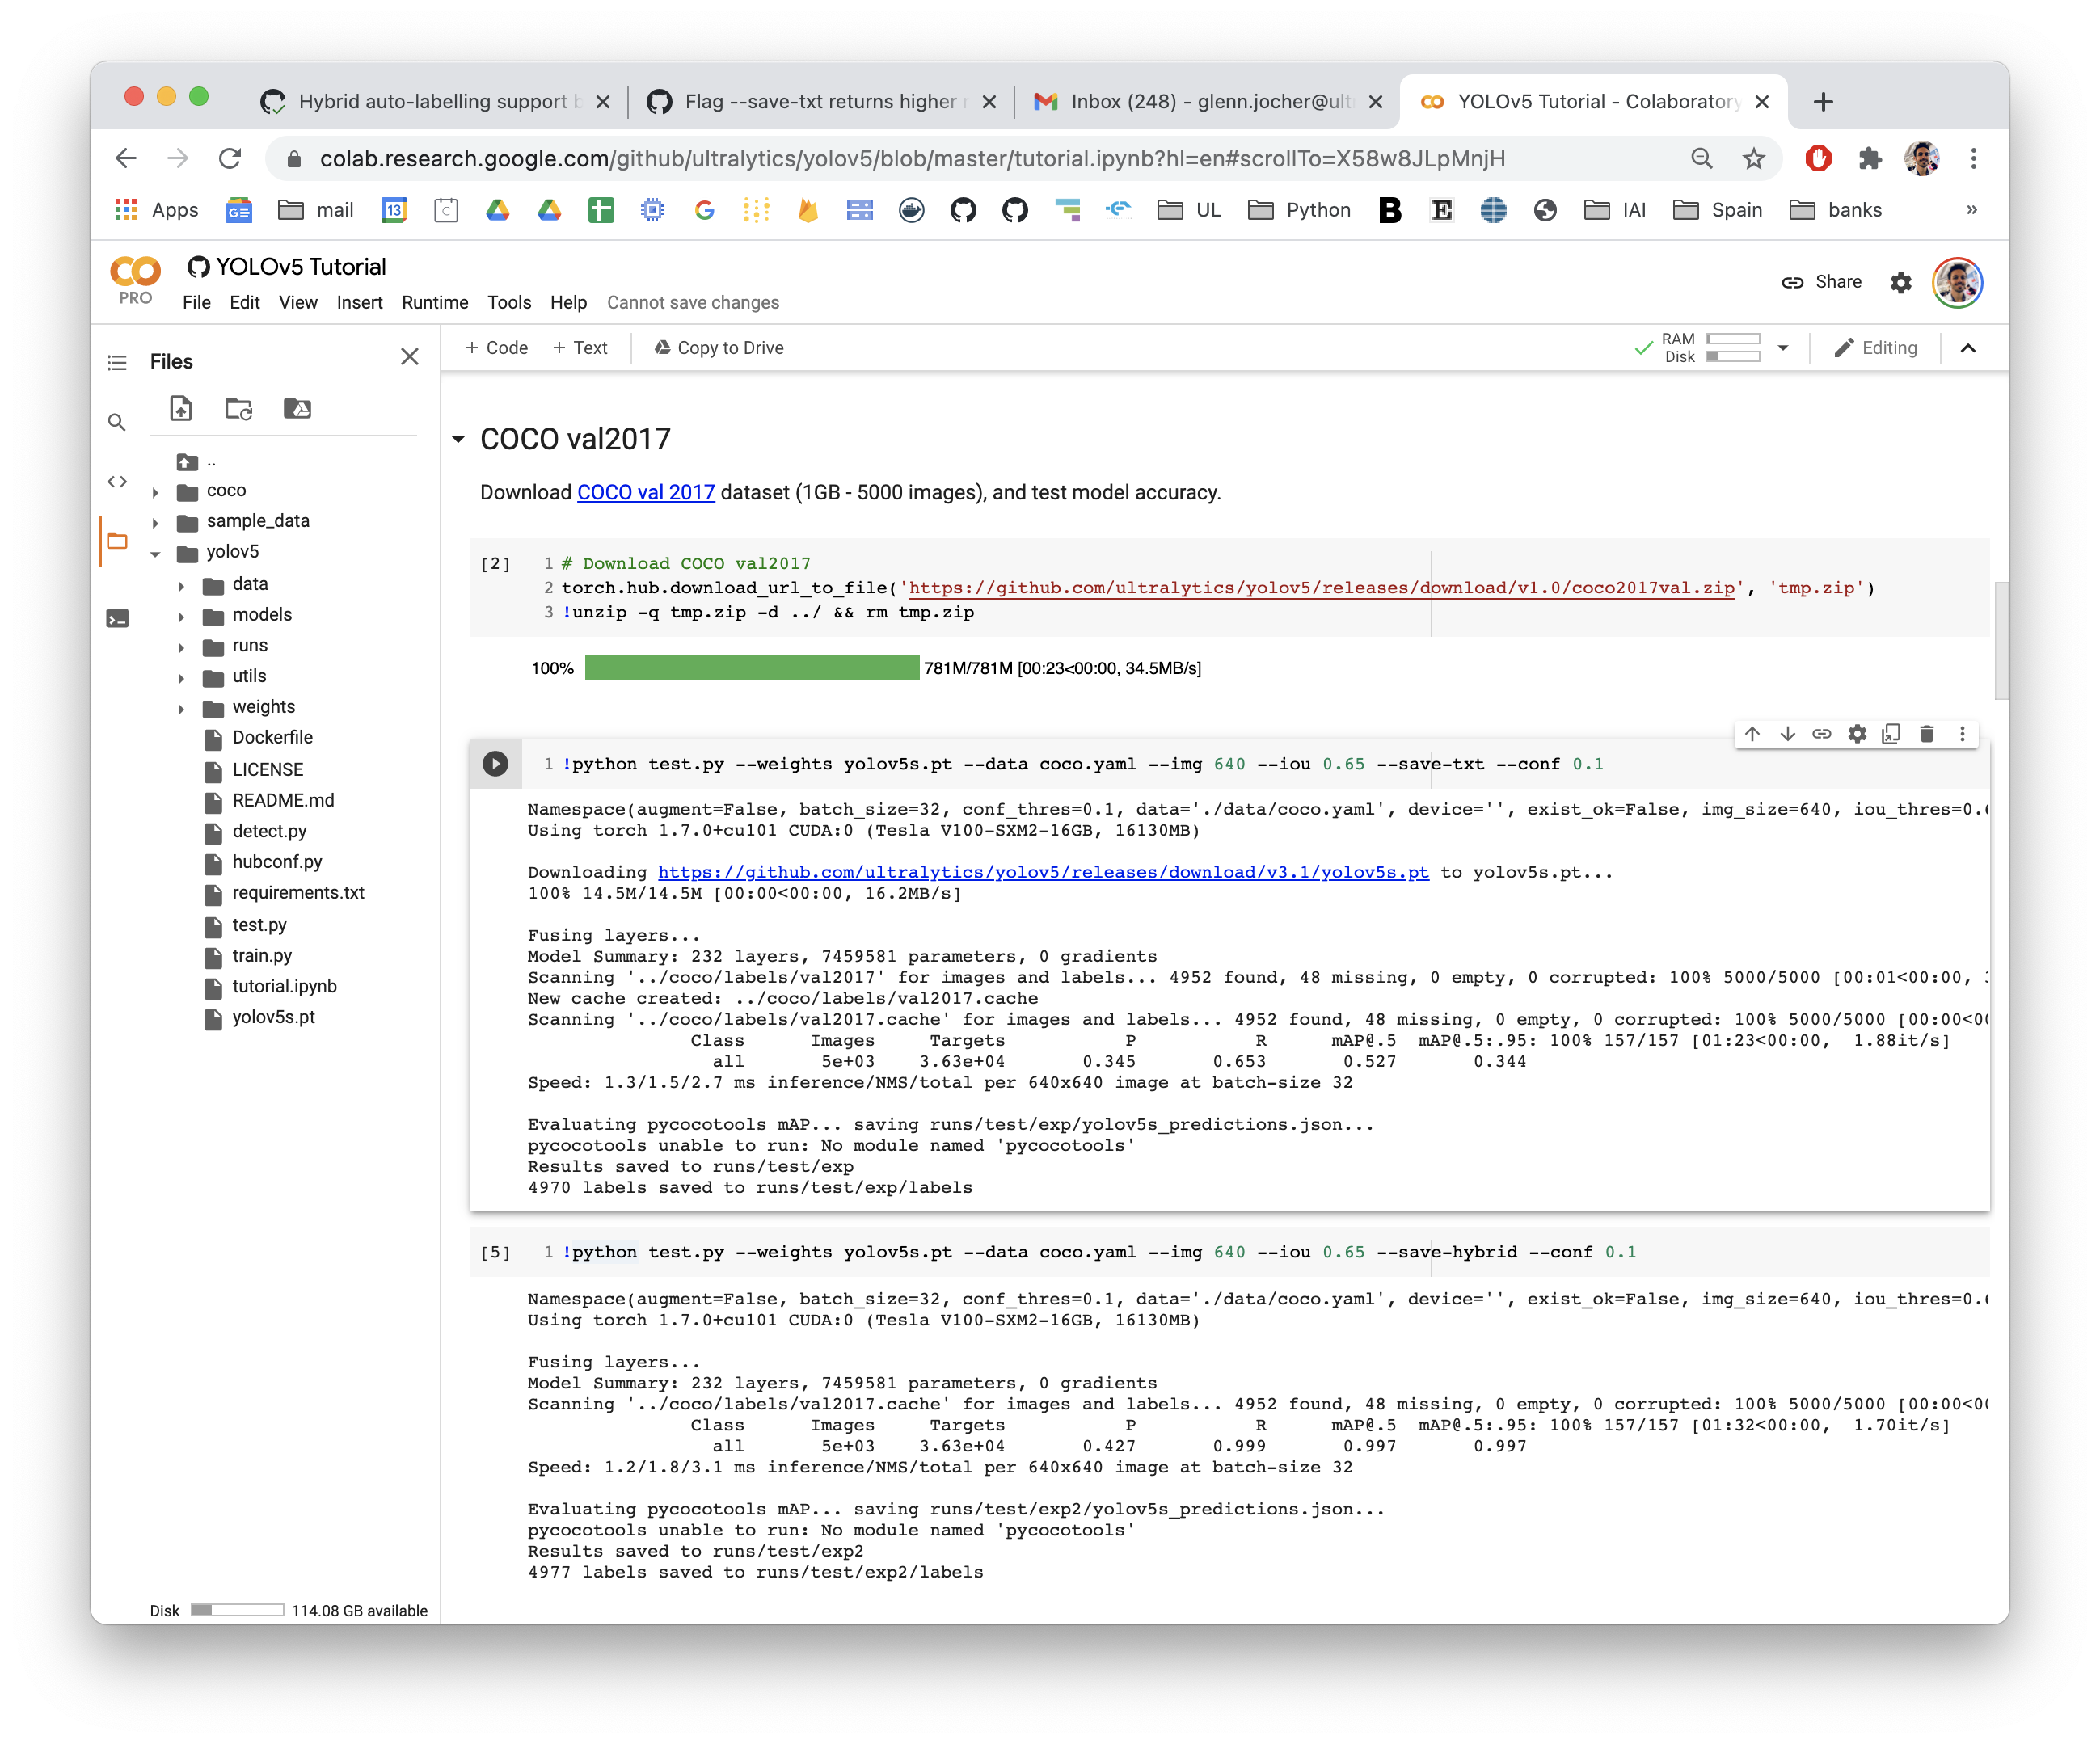Click the address bar URL
The image size is (2100, 1744).
tap(912, 158)
